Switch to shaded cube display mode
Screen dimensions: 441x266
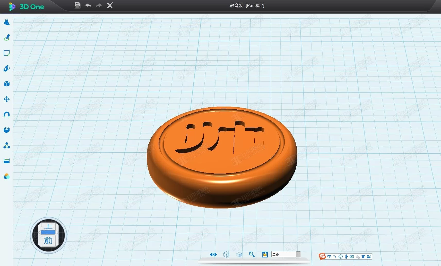point(239,254)
